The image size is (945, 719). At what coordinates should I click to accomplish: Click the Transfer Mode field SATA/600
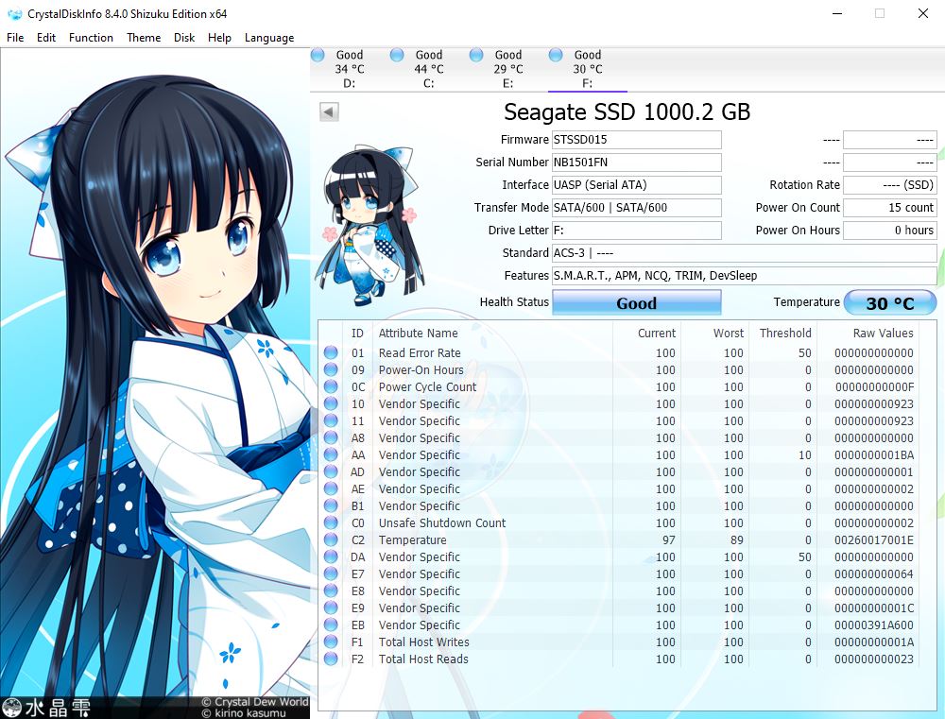636,207
